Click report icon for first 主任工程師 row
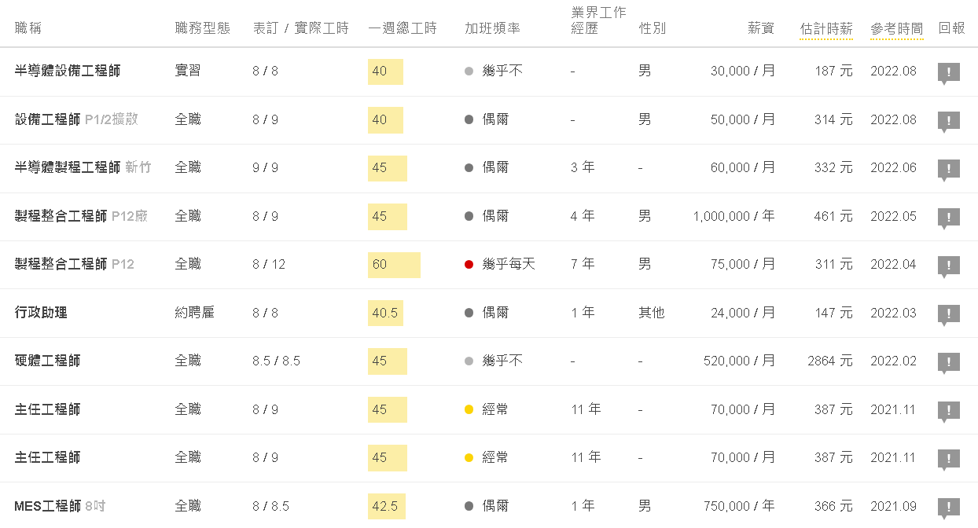This screenshot has height=528, width=978. (949, 412)
